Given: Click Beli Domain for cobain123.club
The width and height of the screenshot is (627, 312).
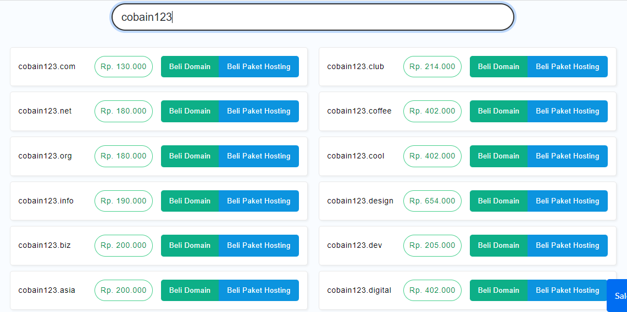Looking at the screenshot, I should 498,67.
